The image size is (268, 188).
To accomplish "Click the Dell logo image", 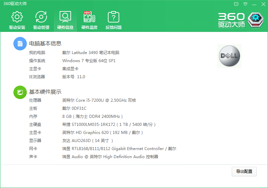I will [229, 56].
